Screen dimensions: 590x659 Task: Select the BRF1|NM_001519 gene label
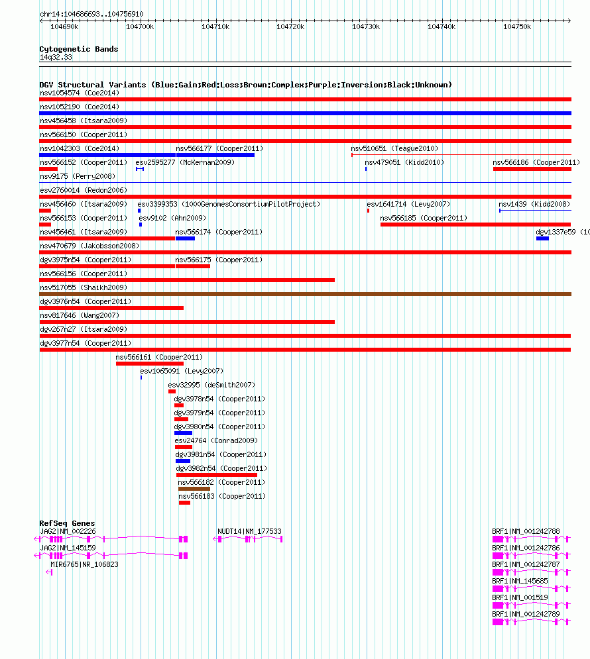(x=520, y=597)
